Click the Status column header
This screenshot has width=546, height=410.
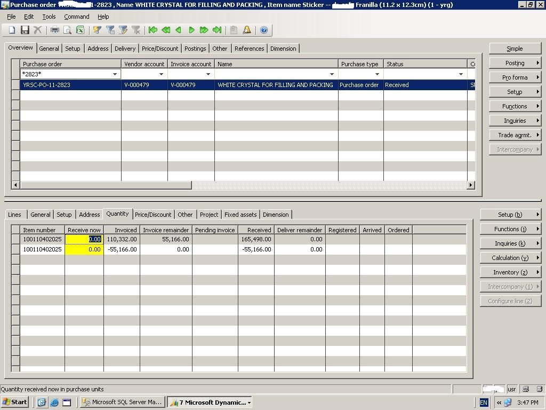pyautogui.click(x=425, y=64)
